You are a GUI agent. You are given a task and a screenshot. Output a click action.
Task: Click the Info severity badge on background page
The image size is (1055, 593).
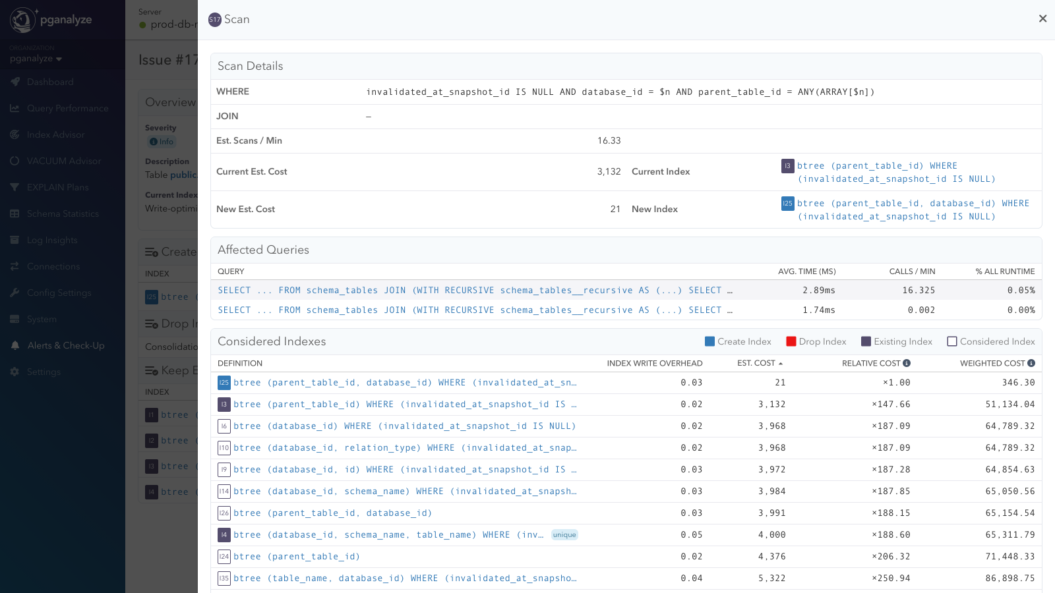[162, 142]
